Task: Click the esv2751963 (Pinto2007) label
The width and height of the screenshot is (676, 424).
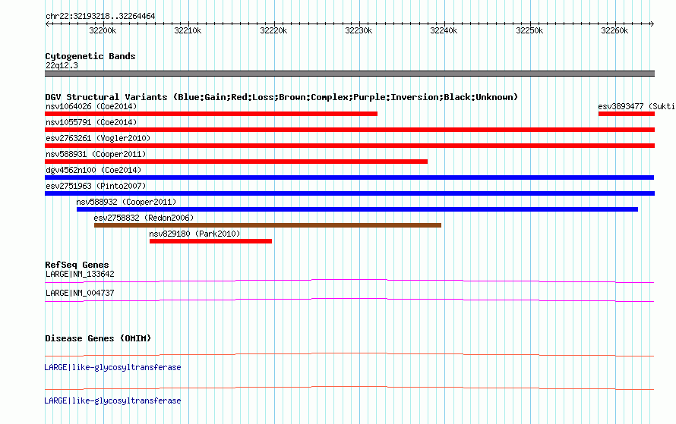Action: [x=96, y=186]
